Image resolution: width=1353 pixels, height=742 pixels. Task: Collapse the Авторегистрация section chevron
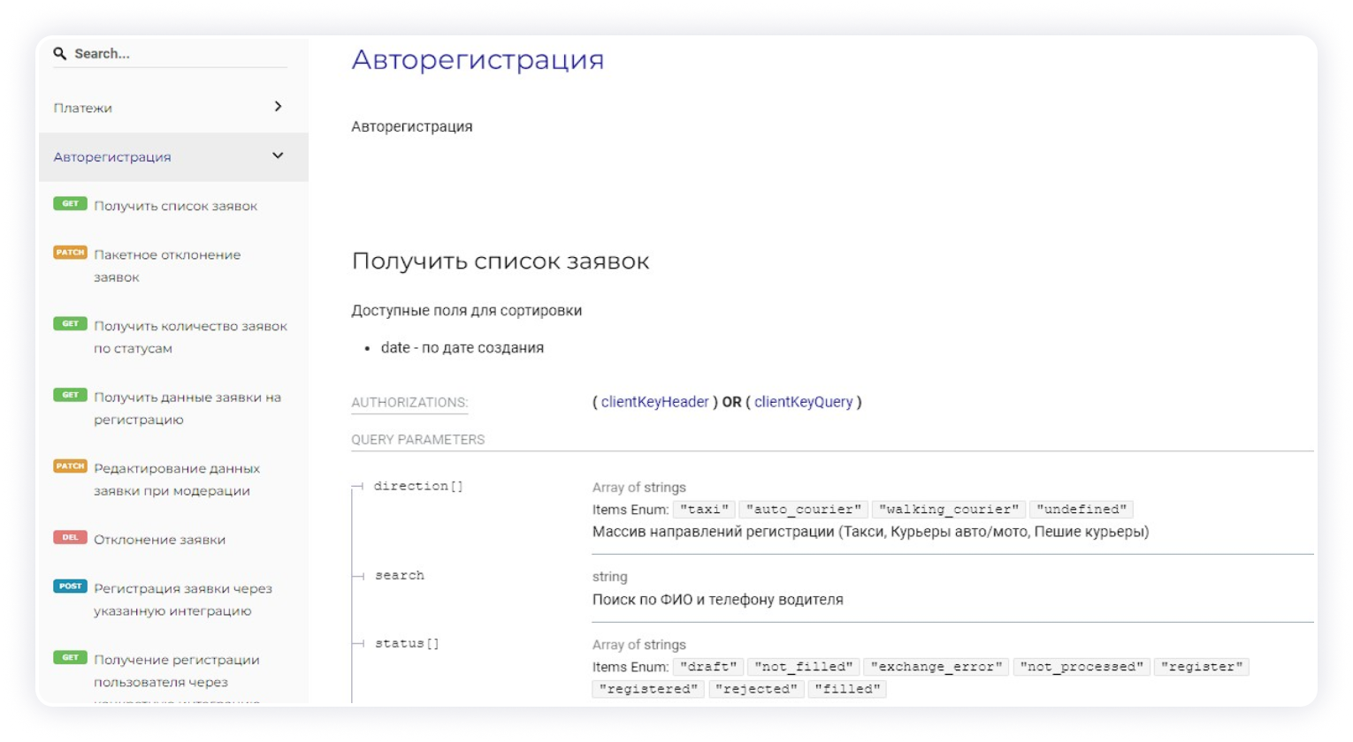click(x=278, y=156)
